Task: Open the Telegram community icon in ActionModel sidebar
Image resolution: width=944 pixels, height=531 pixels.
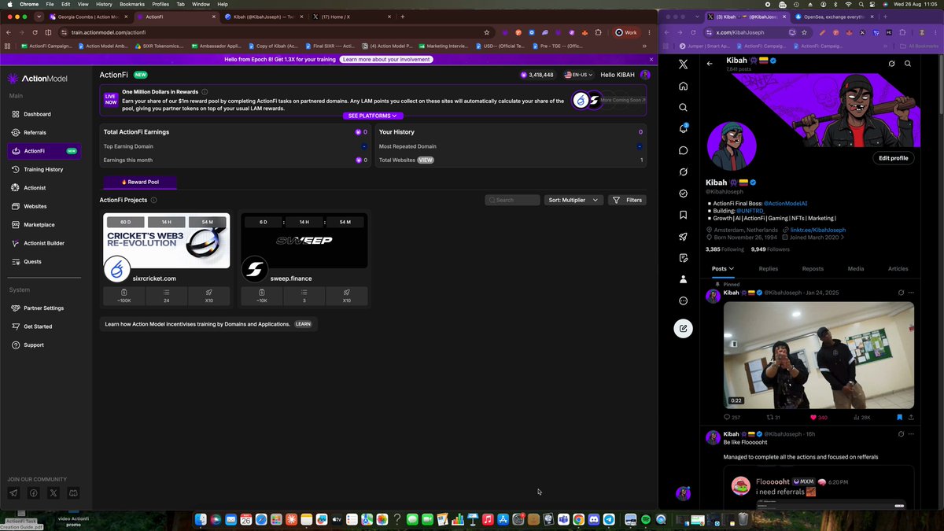Action: [x=13, y=493]
